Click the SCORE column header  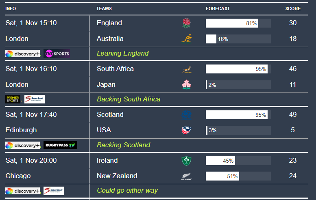point(293,9)
